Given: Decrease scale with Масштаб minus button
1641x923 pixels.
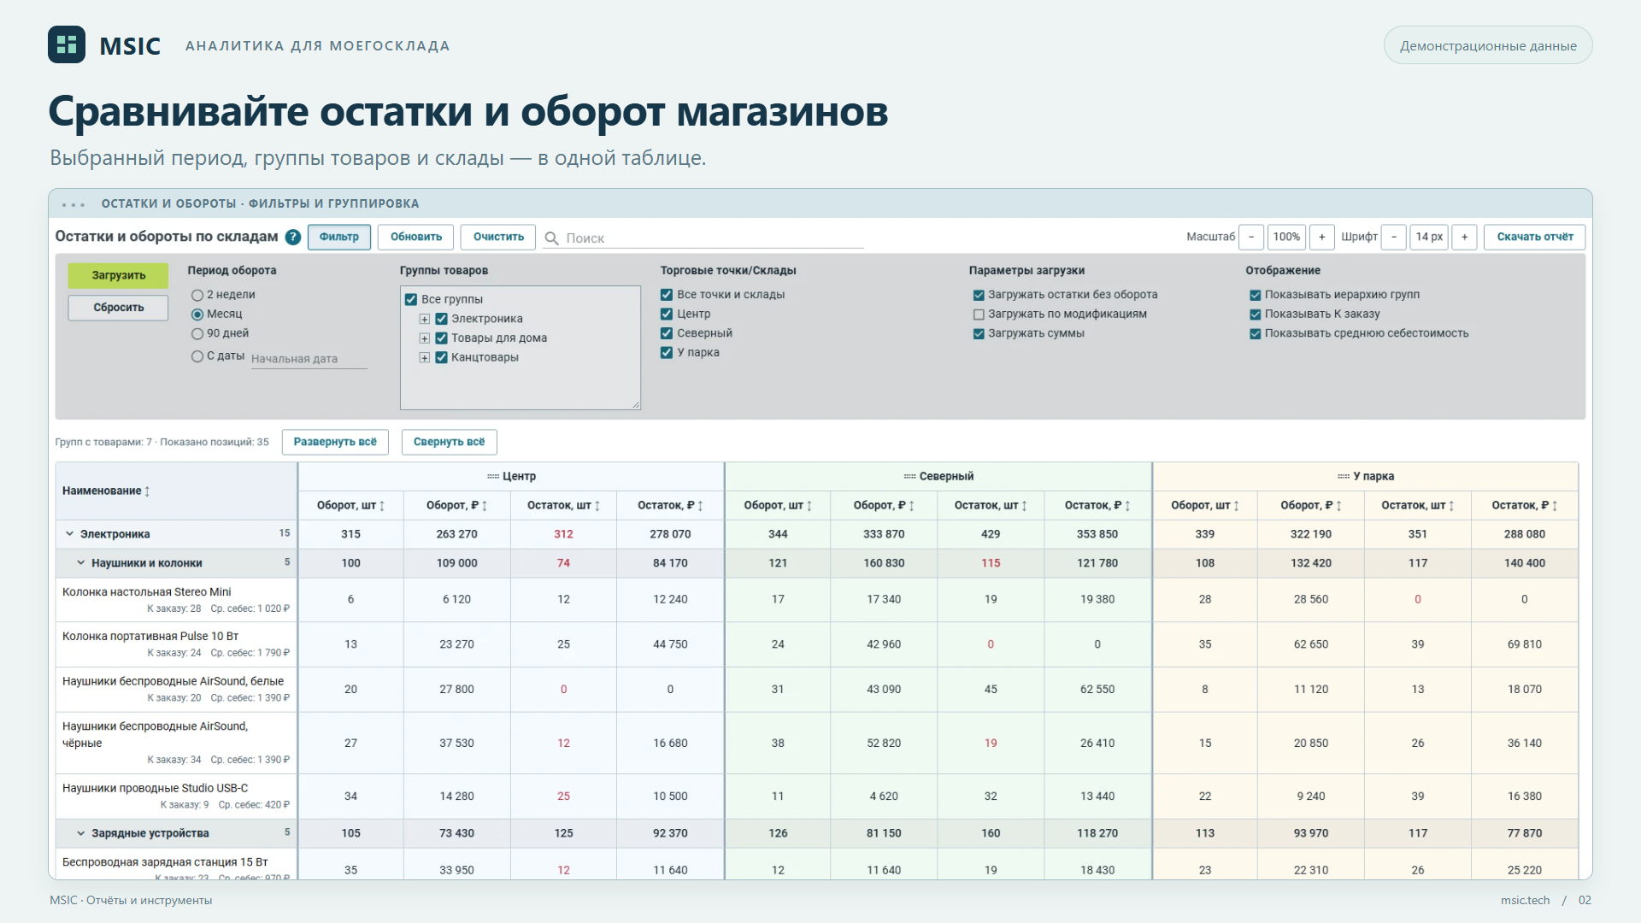Looking at the screenshot, I should pyautogui.click(x=1251, y=237).
